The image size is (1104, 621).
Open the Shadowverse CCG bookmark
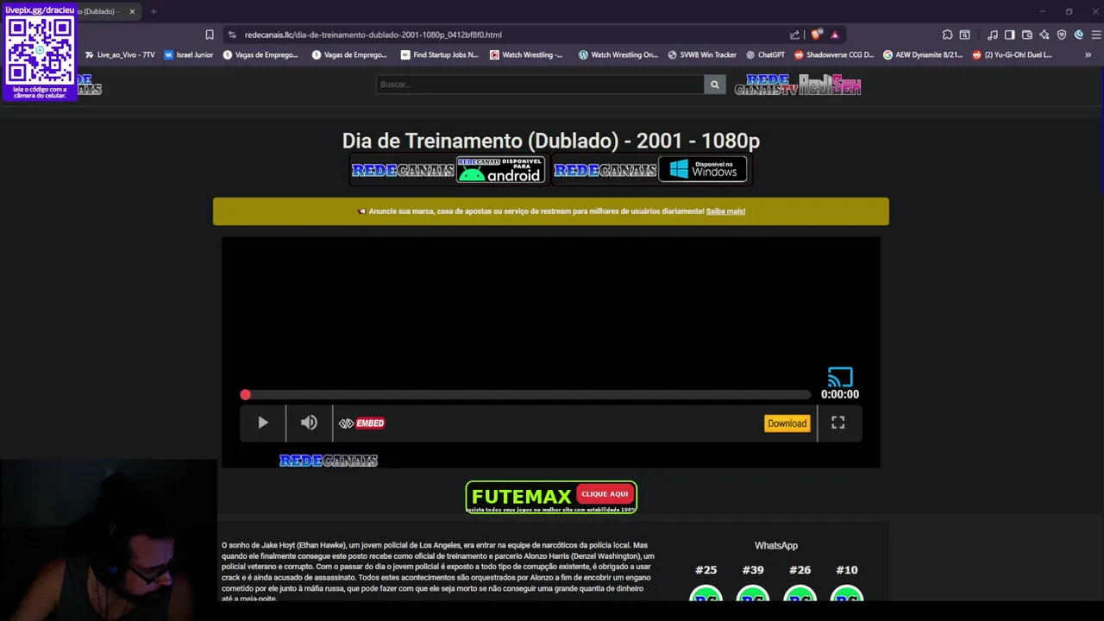click(834, 54)
